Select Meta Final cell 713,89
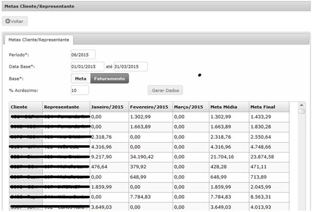The width and height of the screenshot is (312, 212). [269, 177]
